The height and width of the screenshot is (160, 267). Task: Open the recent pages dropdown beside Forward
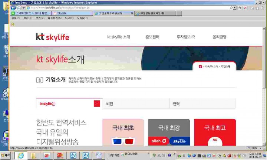pos(23,8)
